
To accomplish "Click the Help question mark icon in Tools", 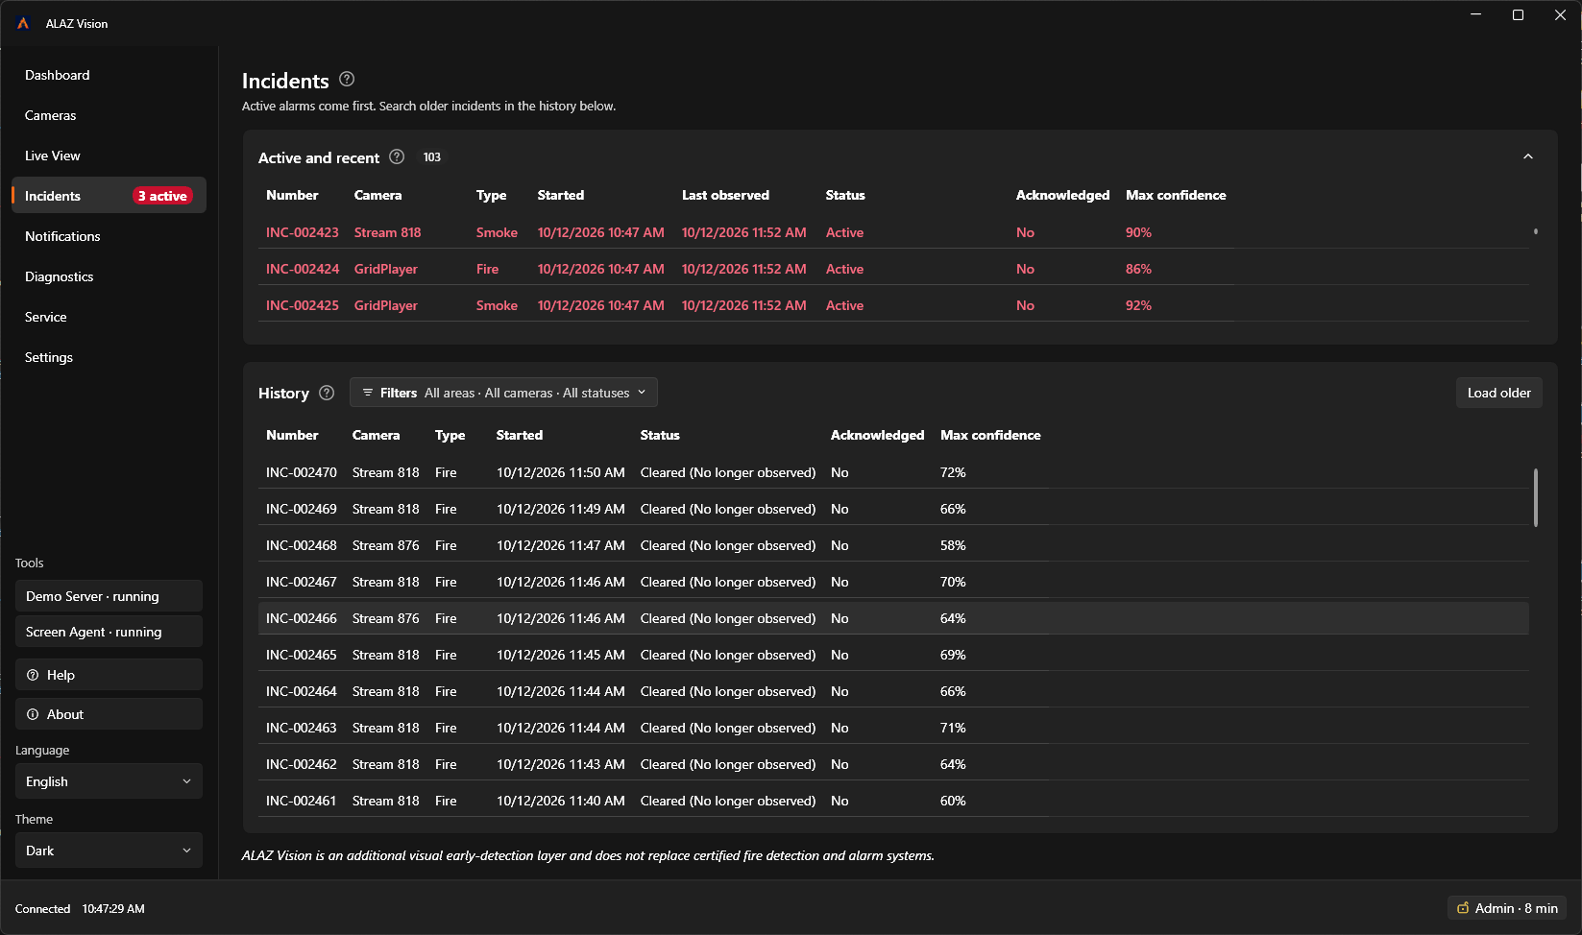I will click(x=33, y=675).
